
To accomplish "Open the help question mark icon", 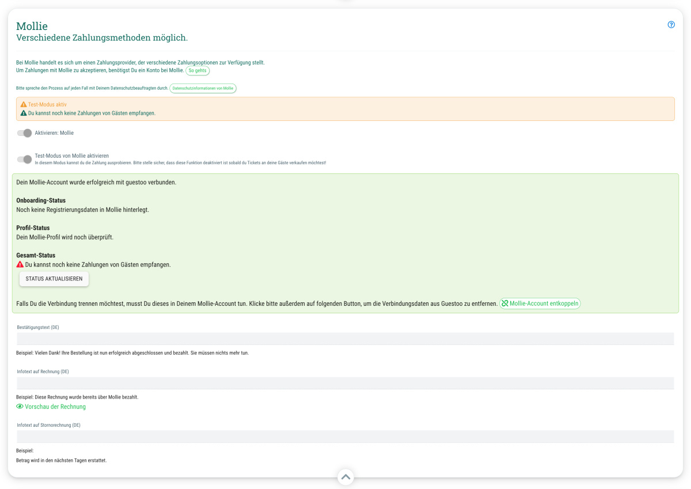I will 671,25.
